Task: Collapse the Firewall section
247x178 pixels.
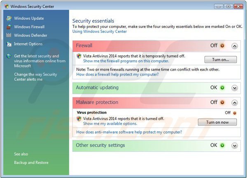Action: (235, 46)
